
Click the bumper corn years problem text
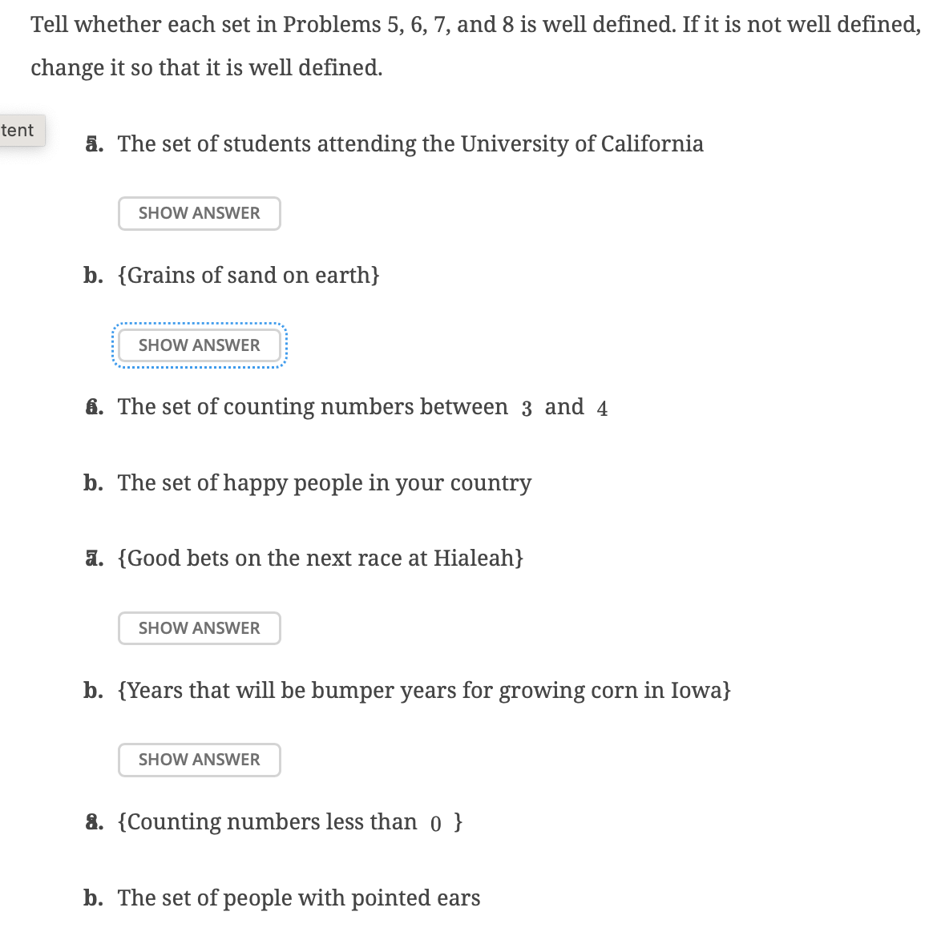tap(423, 690)
